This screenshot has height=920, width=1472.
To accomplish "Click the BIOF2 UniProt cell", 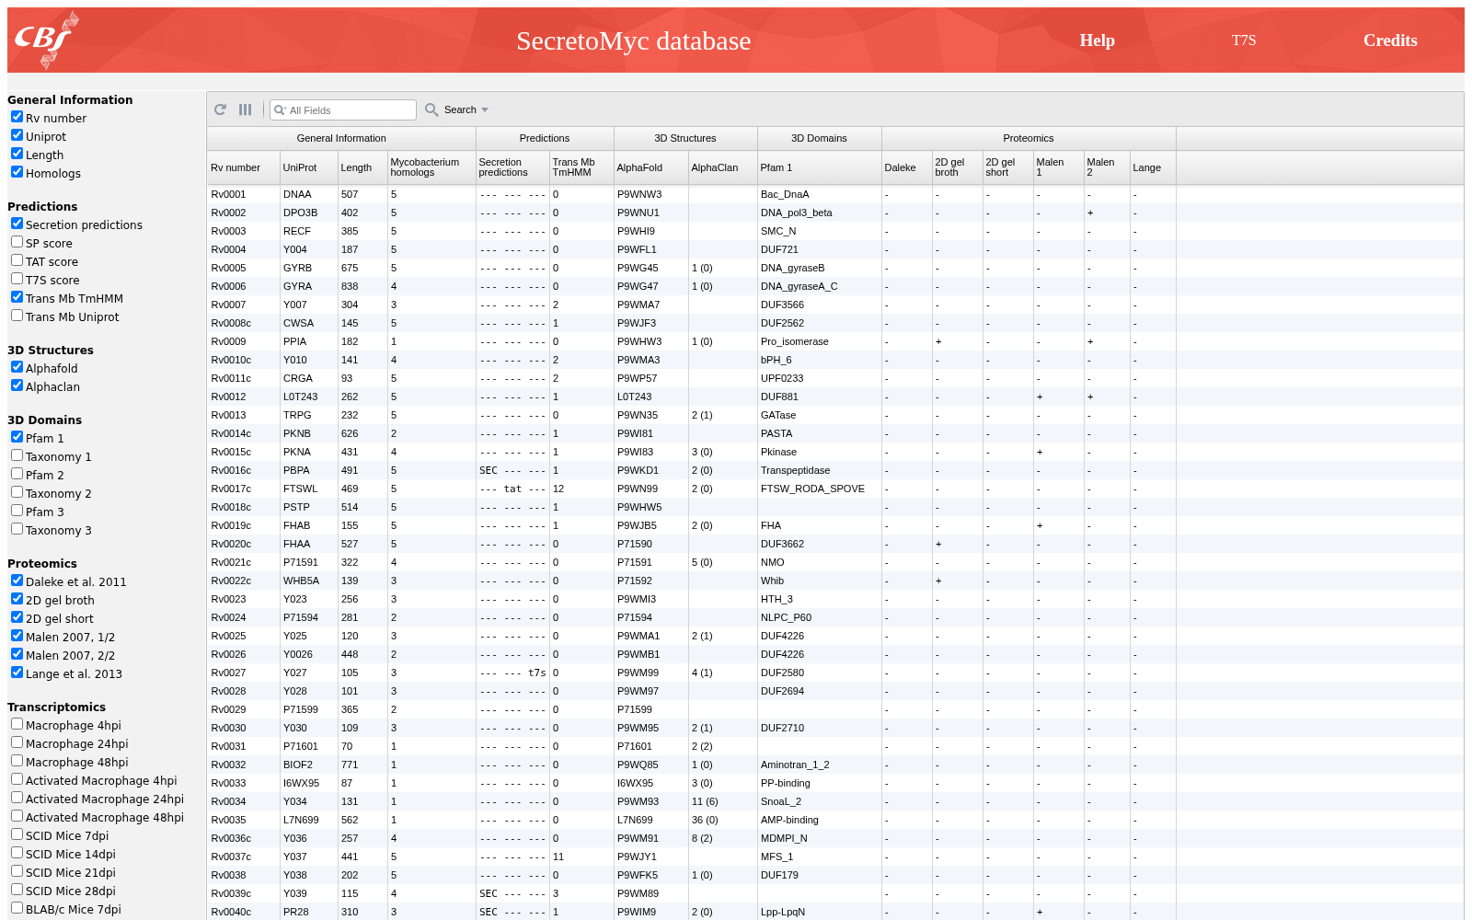I will point(308,765).
